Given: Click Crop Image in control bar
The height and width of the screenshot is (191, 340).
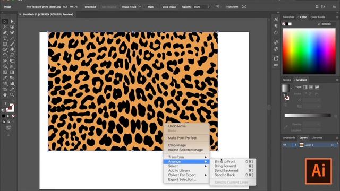Looking at the screenshot, I should (x=169, y=7).
